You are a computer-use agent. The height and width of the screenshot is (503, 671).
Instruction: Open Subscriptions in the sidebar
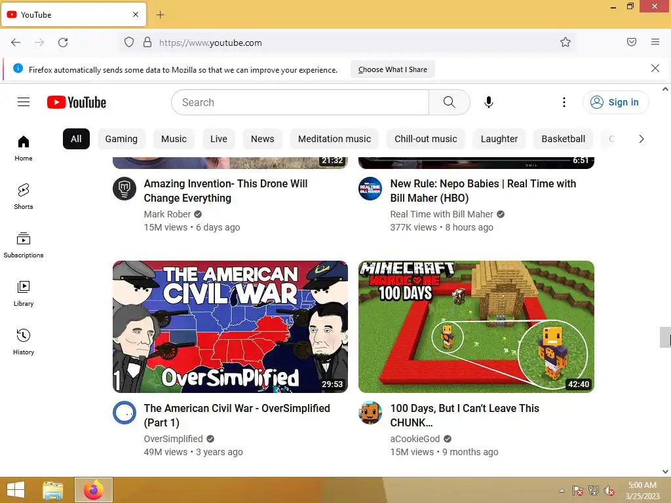(24, 245)
